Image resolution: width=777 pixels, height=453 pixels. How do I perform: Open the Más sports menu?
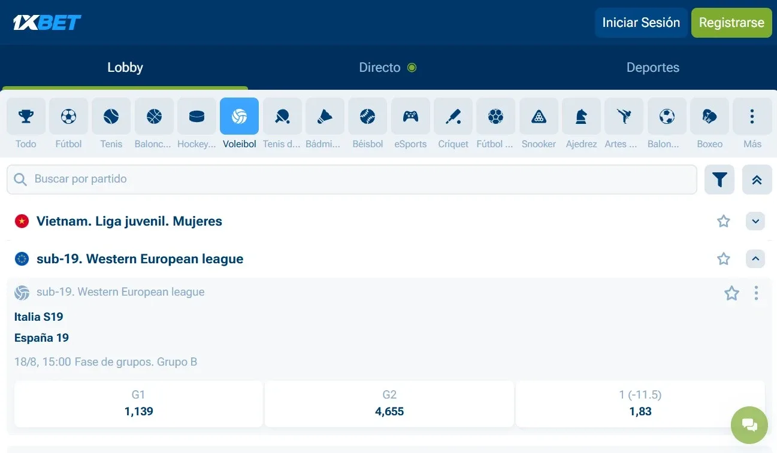(x=752, y=116)
